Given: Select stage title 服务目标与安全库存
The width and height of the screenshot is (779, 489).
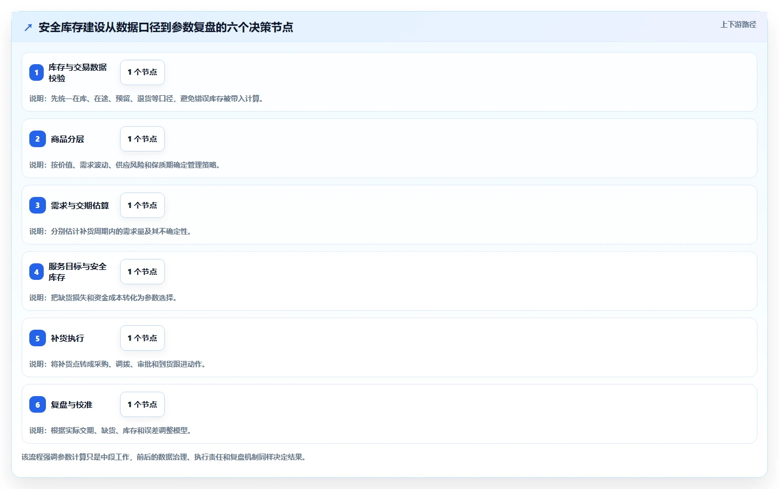Looking at the screenshot, I should [x=77, y=272].
